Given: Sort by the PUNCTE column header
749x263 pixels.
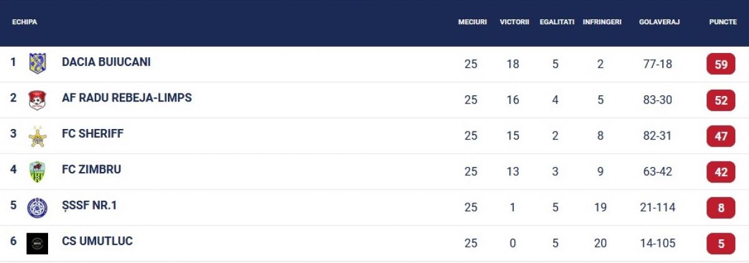Looking at the screenshot, I should pos(723,22).
